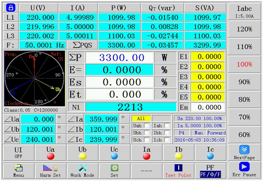263x181 pixels.
Task: Click the N1 pulse count field
Action: [x=131, y=107]
